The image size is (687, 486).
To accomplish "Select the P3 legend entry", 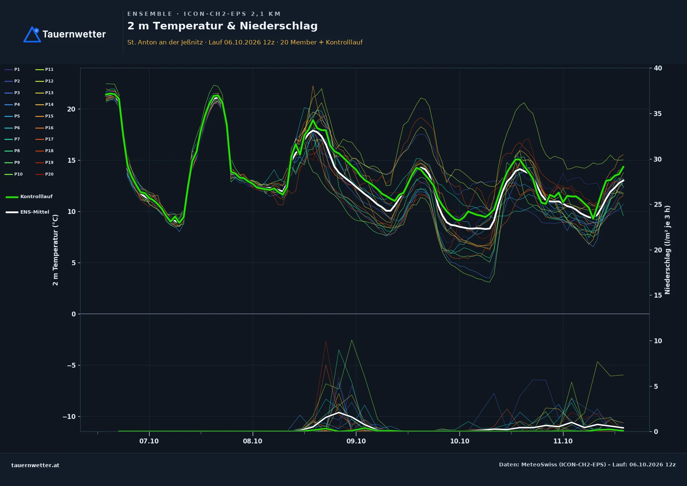I will point(12,93).
